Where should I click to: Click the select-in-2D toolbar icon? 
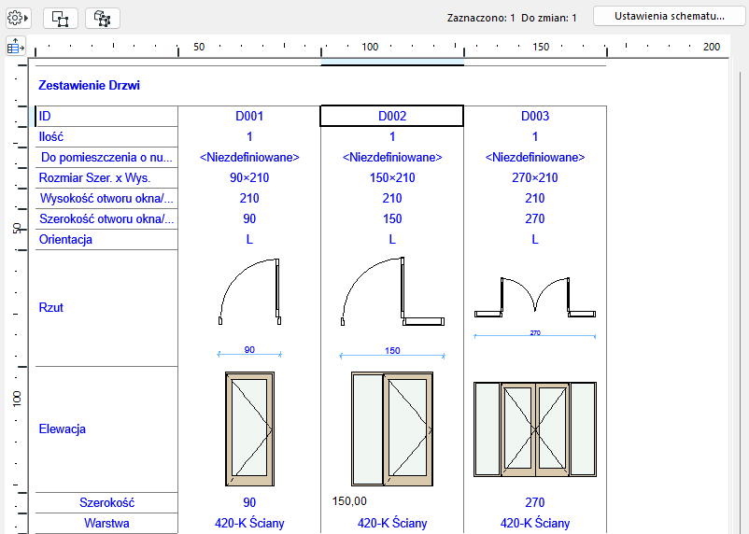[61, 18]
